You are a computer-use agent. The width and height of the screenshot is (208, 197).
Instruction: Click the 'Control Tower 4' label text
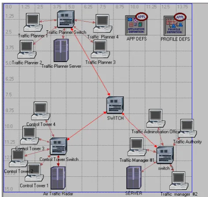pyautogui.click(x=41, y=124)
